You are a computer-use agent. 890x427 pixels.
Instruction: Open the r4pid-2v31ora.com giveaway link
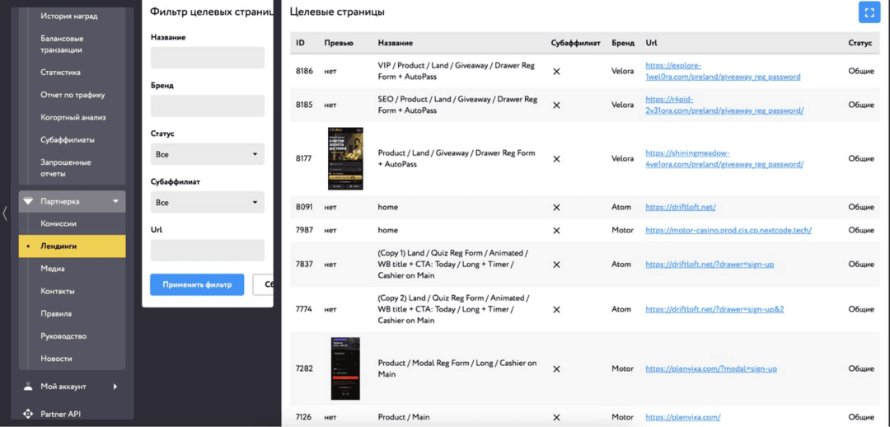724,105
